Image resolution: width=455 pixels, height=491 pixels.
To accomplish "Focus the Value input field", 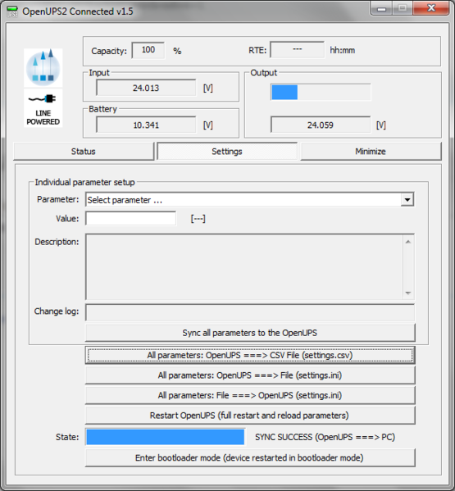I will [130, 219].
